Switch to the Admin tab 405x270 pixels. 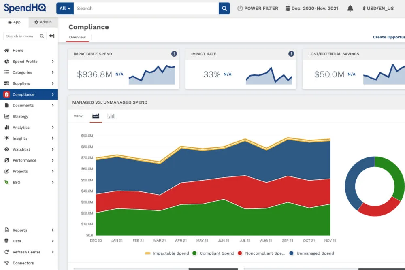pos(43,22)
